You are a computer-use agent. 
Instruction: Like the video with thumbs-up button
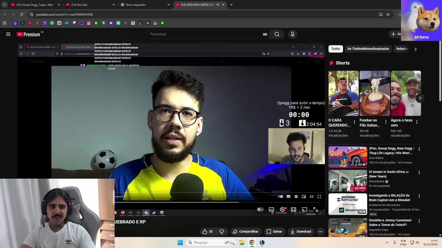click(208, 231)
